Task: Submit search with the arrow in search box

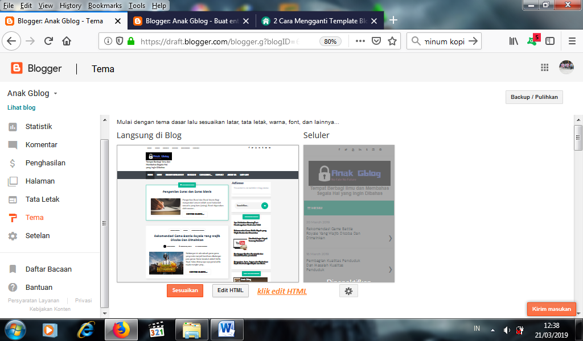Action: pyautogui.click(x=473, y=41)
